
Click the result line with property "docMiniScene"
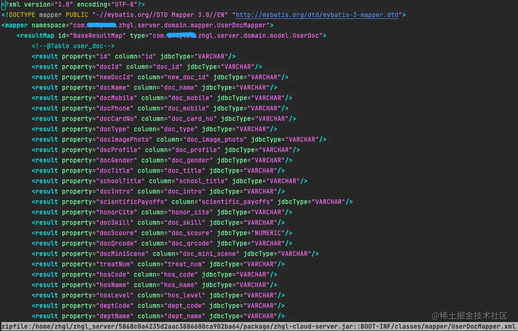click(175, 254)
